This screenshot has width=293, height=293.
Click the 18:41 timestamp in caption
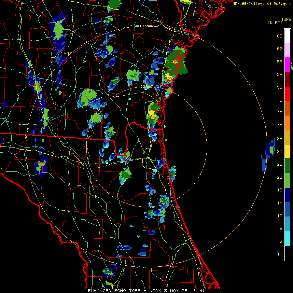(198, 291)
